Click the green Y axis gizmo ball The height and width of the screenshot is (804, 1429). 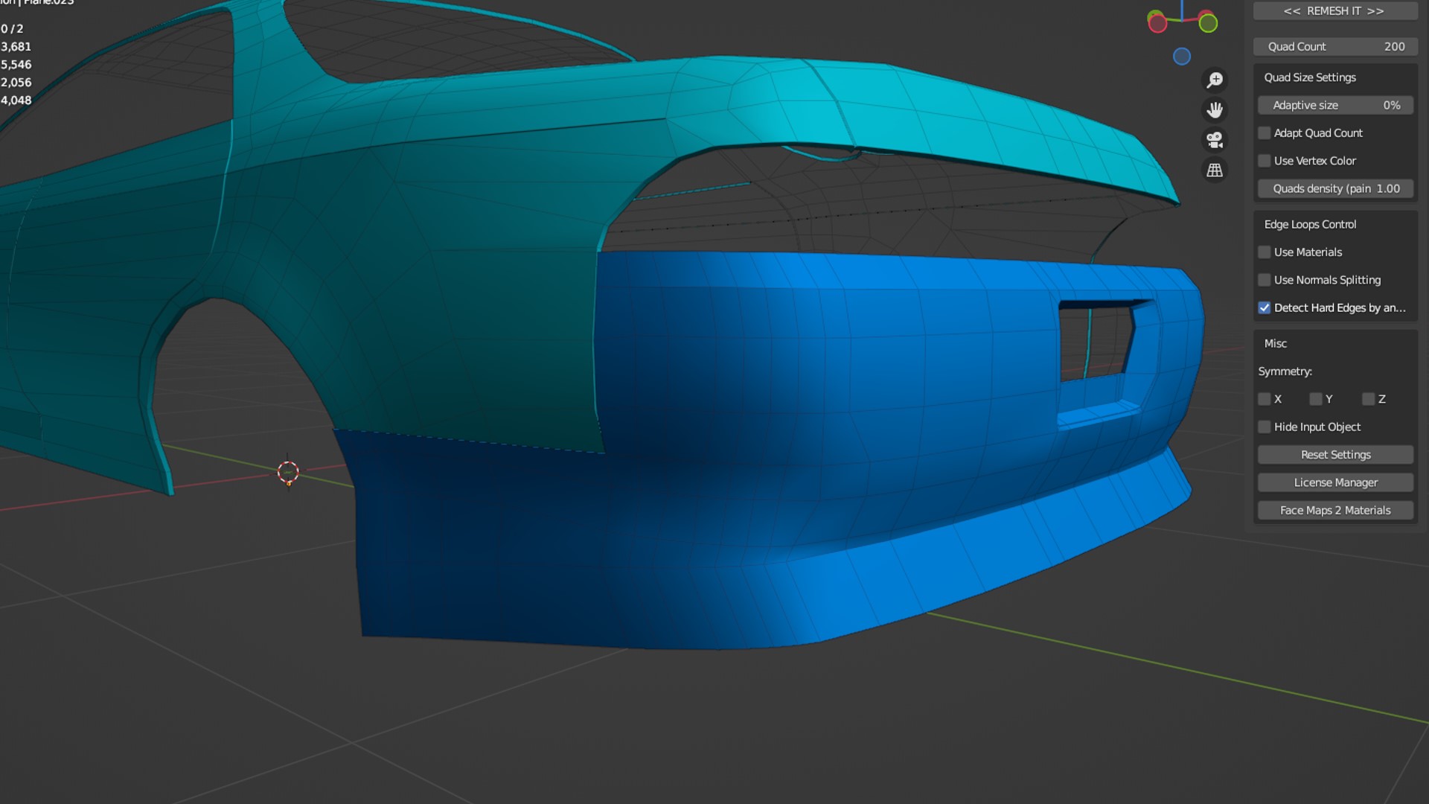[x=1208, y=24]
